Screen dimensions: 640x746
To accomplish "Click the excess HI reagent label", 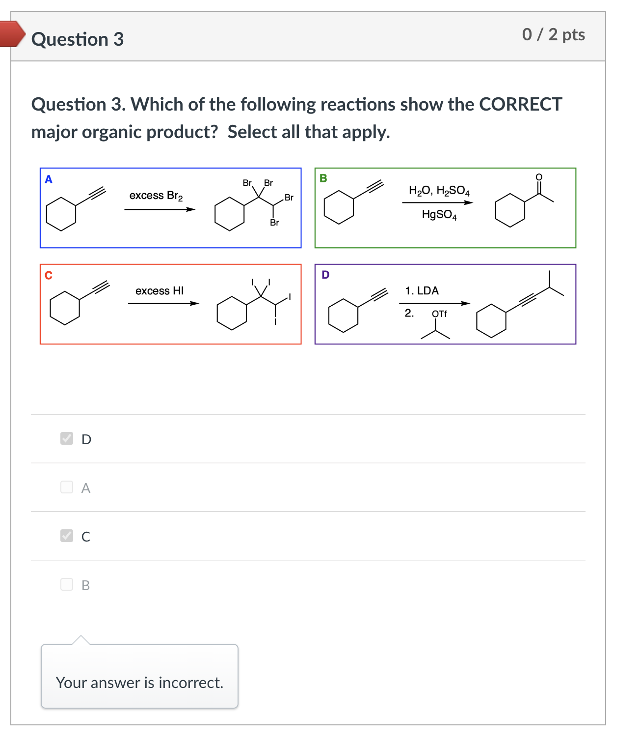I will click(160, 290).
